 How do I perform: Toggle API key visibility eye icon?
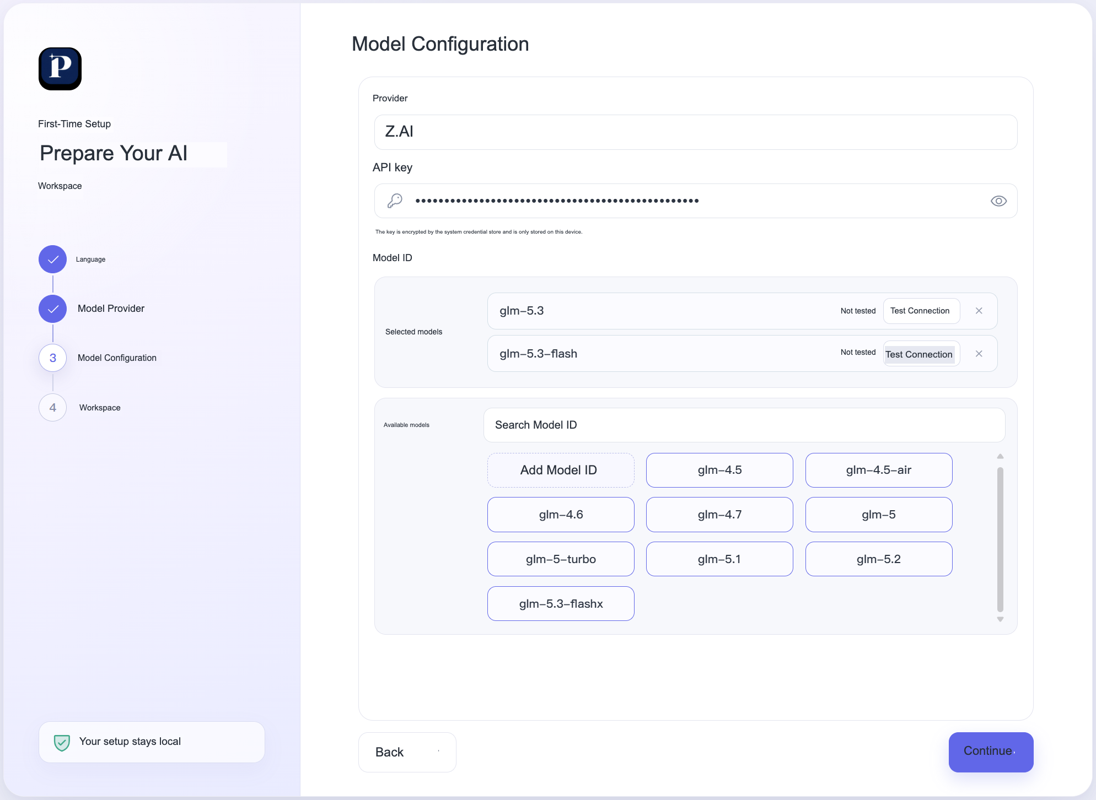click(998, 201)
